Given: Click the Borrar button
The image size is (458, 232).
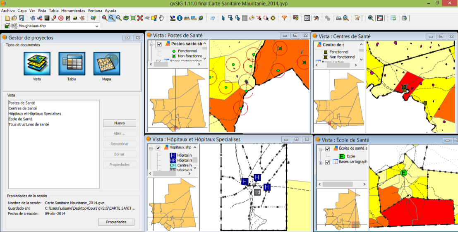Looking at the screenshot, I should point(120,154).
